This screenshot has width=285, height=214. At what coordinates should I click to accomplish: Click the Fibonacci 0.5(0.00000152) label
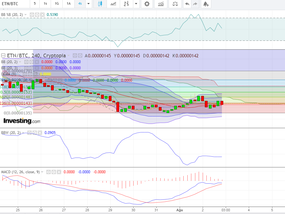click(x=16, y=92)
